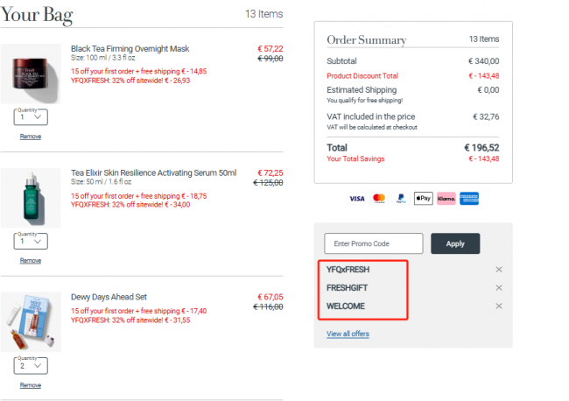Click VAT included in the price label
569x401 pixels.
coord(370,116)
